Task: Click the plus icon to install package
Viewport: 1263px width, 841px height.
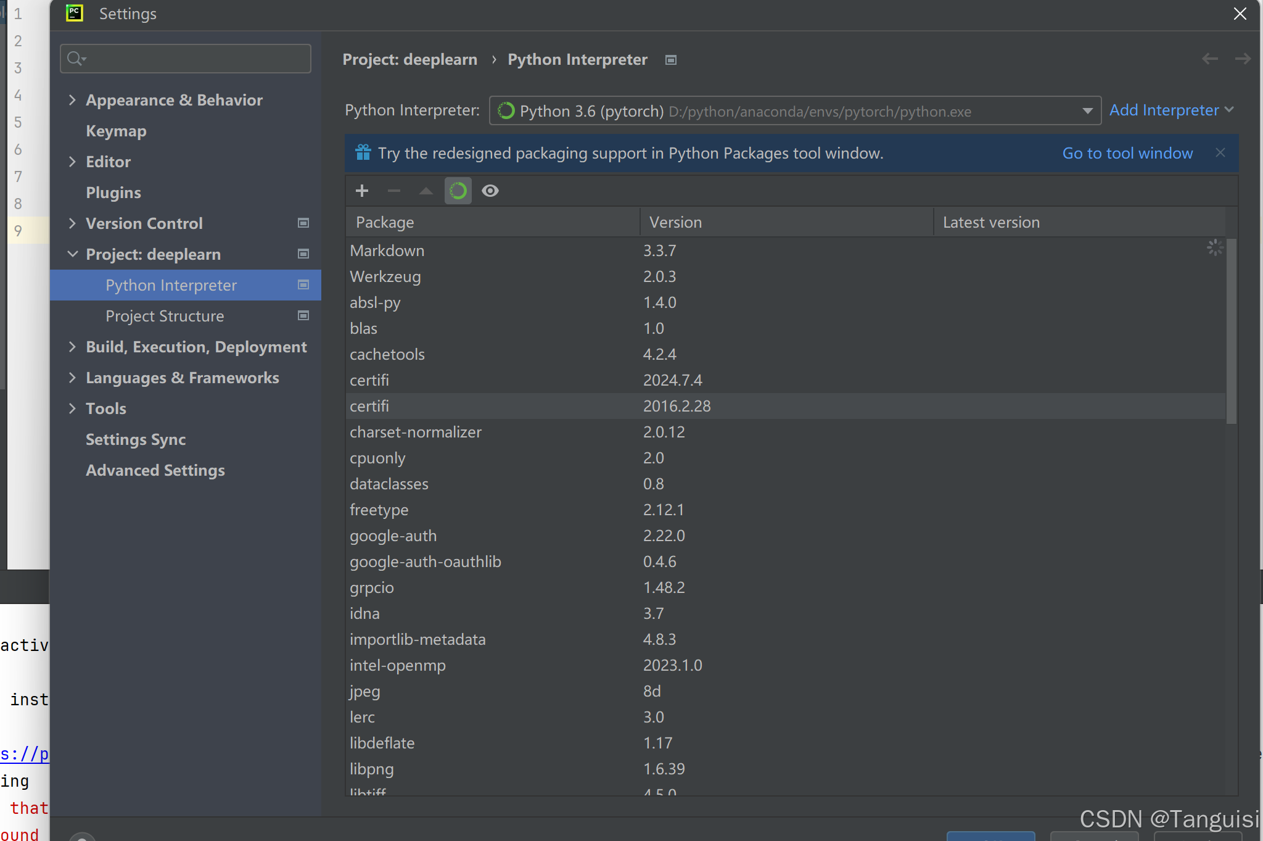Action: point(362,191)
